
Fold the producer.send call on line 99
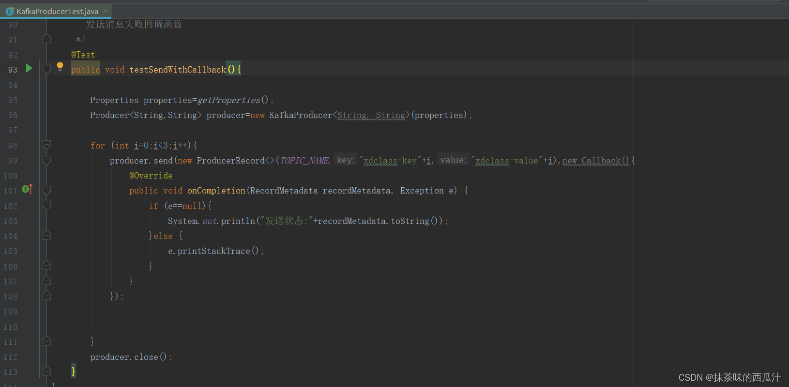point(47,160)
